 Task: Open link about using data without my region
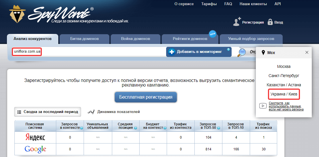[x=286, y=106]
